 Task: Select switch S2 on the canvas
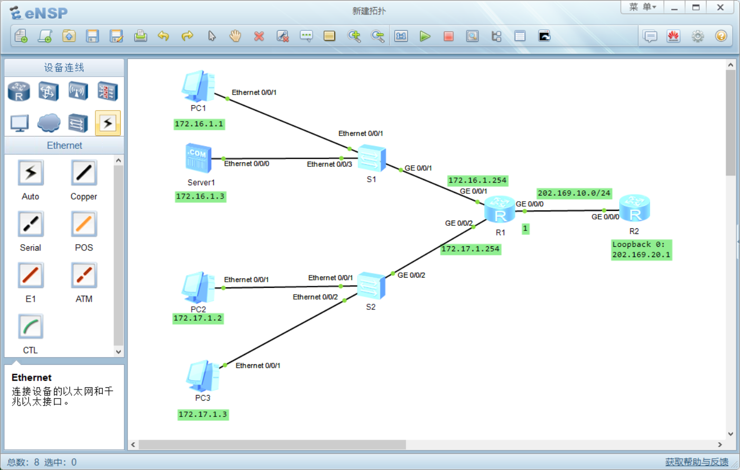[x=371, y=286]
